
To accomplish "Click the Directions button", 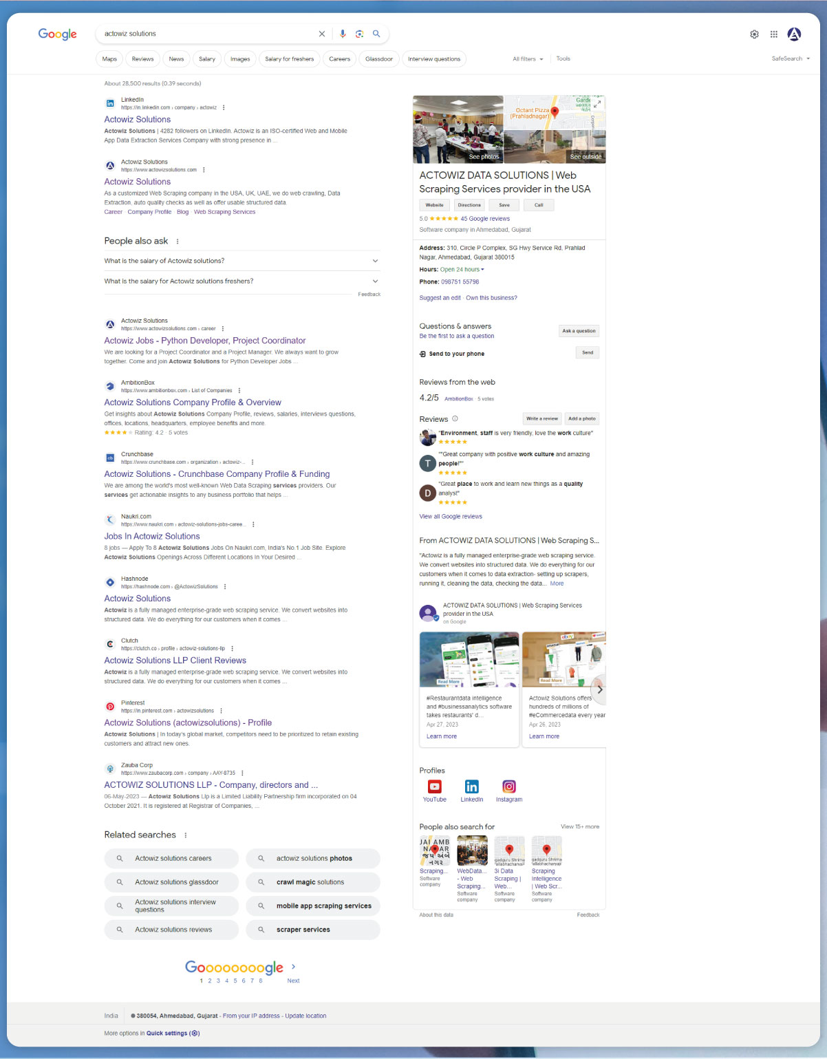I will (x=469, y=205).
